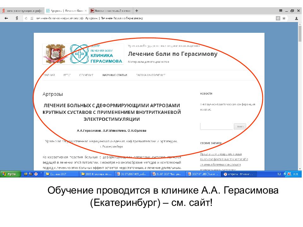
Task: Open the second navigation menu item
Action: coord(67,75)
